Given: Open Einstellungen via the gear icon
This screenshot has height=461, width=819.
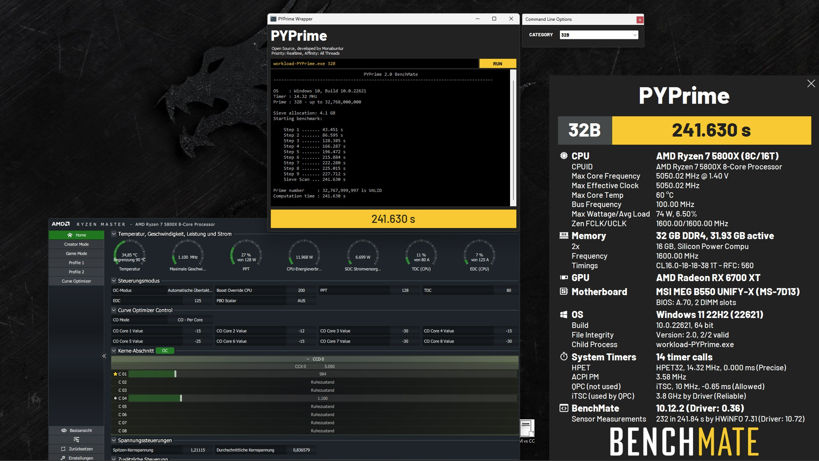Looking at the screenshot, I should pos(63,458).
